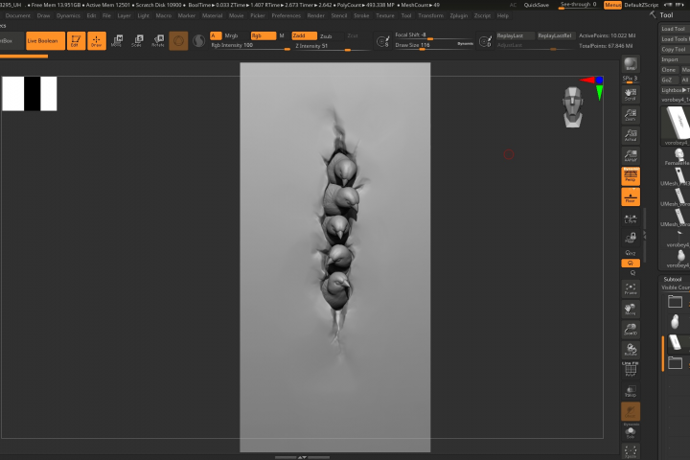Click the BPR render button
690x460 pixels.
pyautogui.click(x=631, y=66)
